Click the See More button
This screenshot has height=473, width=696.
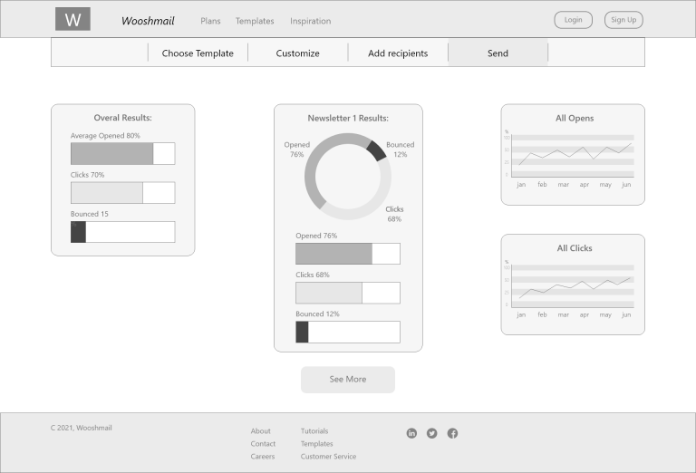348,380
